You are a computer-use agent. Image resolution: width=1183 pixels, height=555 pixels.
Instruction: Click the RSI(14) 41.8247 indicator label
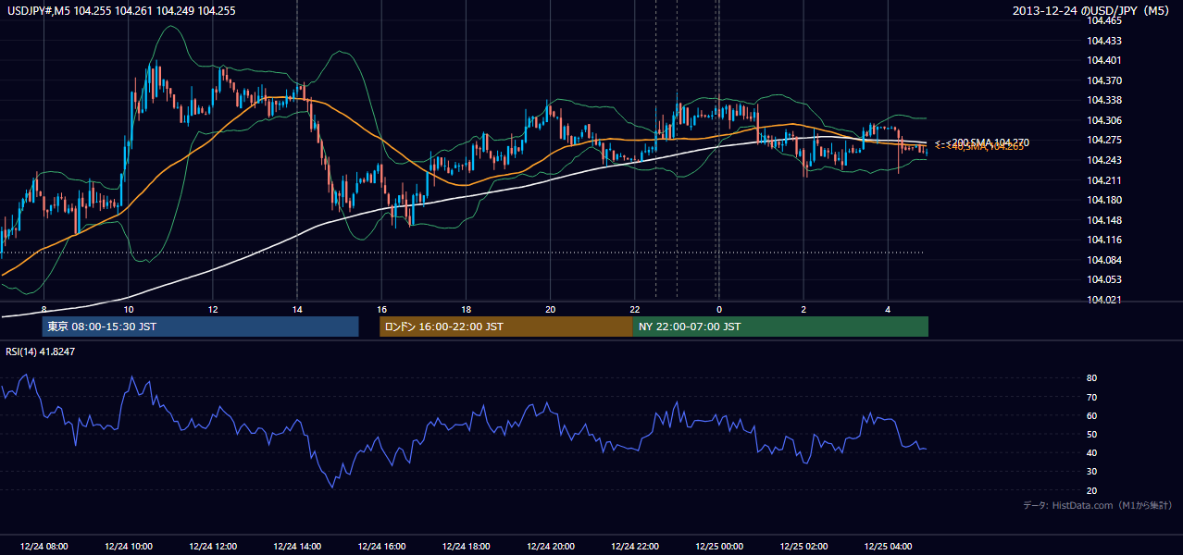coord(41,351)
